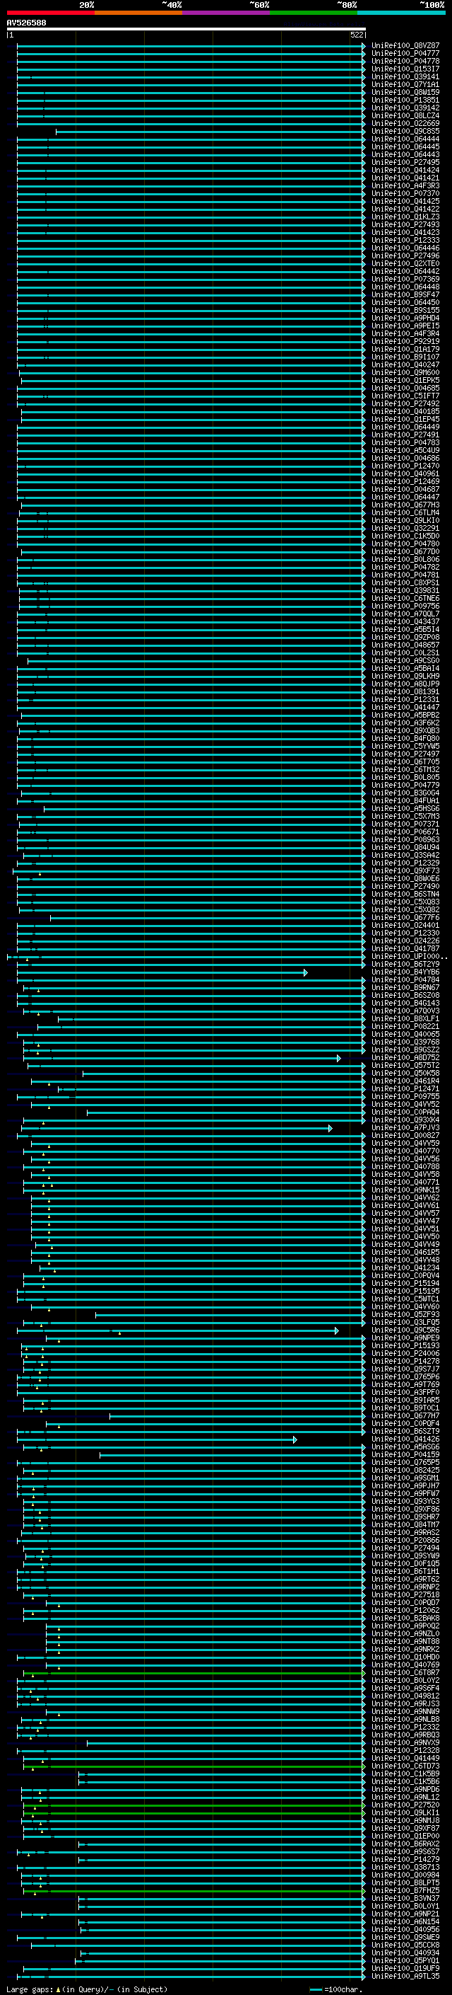Viewport: 452px width, 1995px height.
Task: Open hit UniRef100_Q9C835
Action: point(405,132)
